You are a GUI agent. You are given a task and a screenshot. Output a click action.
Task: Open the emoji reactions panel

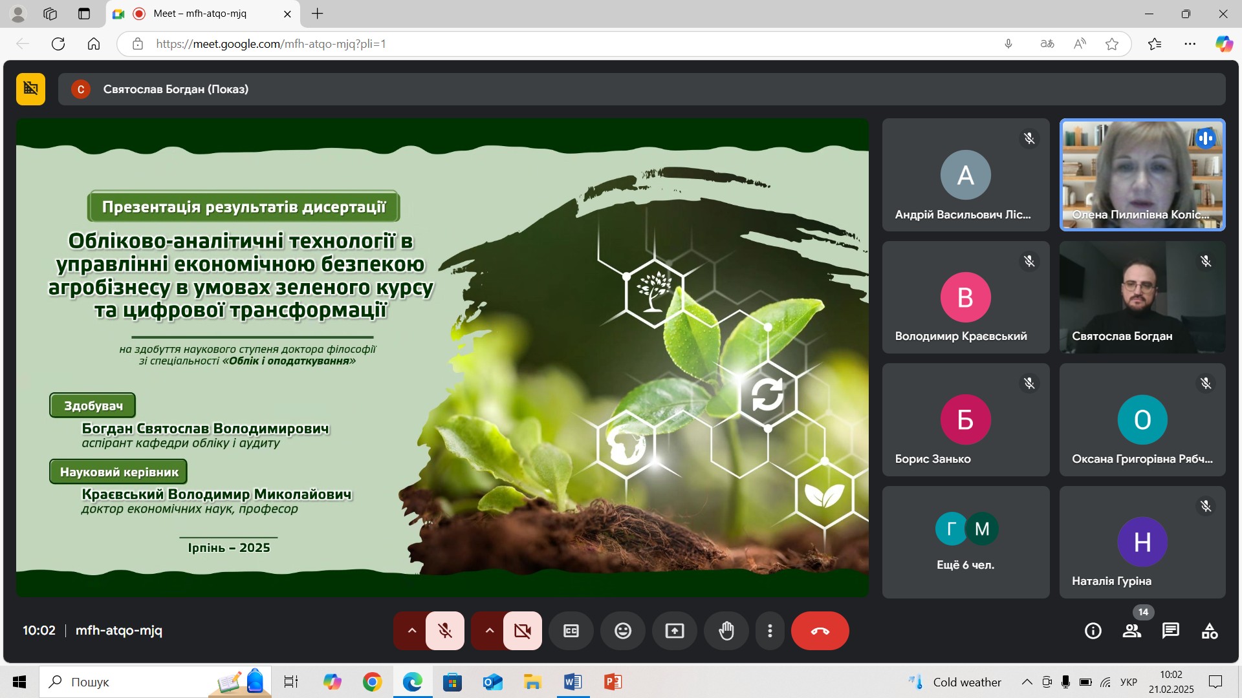(x=623, y=631)
